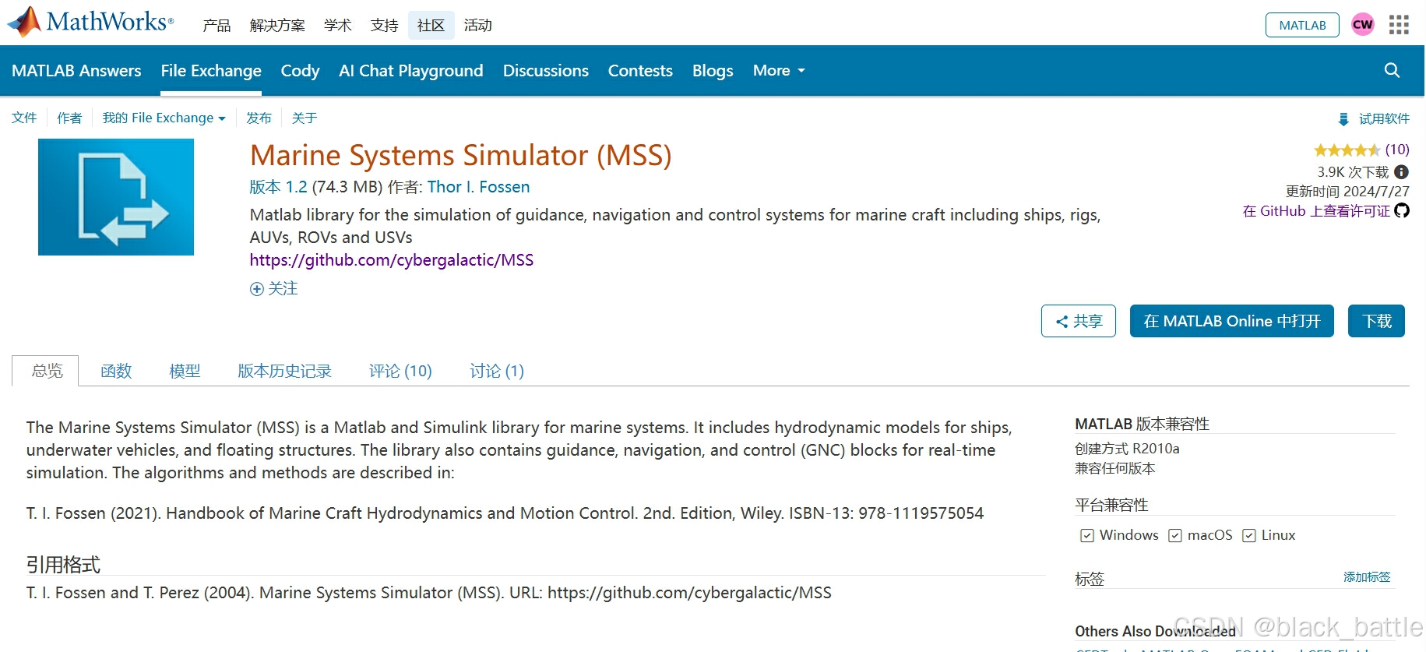Click the 3.9K 次下载 text
This screenshot has width=1426, height=652.
[x=1353, y=172]
